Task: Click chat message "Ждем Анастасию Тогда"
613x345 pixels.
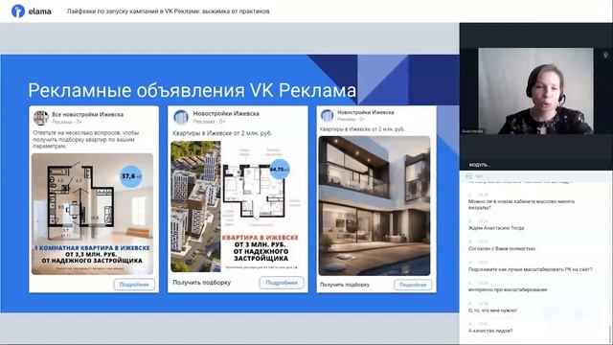Action: coord(496,228)
